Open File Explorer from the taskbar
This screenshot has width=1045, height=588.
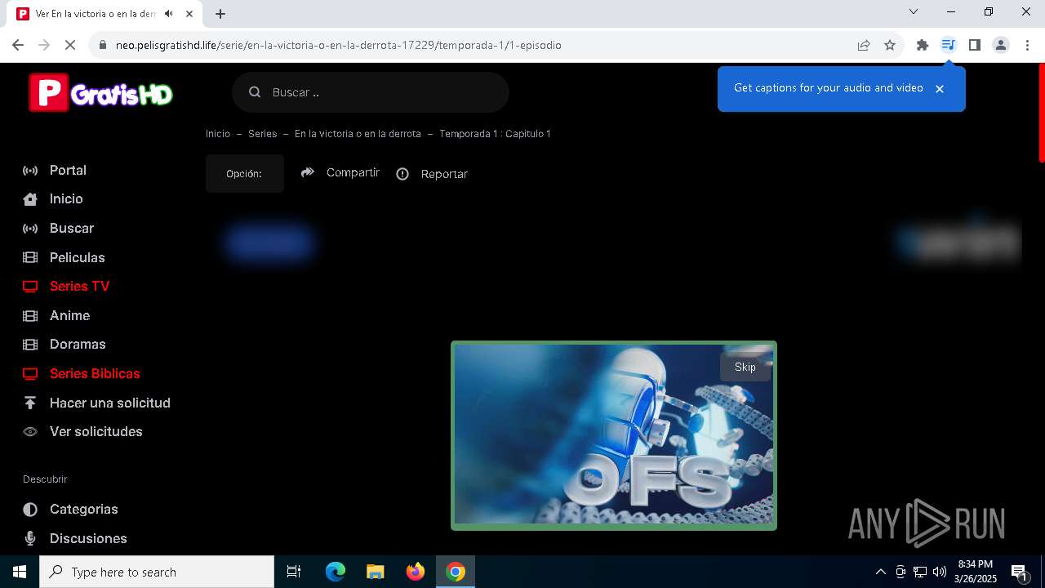375,572
